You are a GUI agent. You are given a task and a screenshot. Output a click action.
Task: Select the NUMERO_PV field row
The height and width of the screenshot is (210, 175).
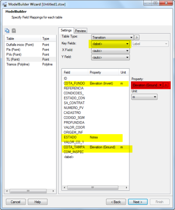[x=95, y=108]
